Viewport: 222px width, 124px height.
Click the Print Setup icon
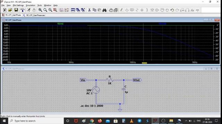pos(116,10)
